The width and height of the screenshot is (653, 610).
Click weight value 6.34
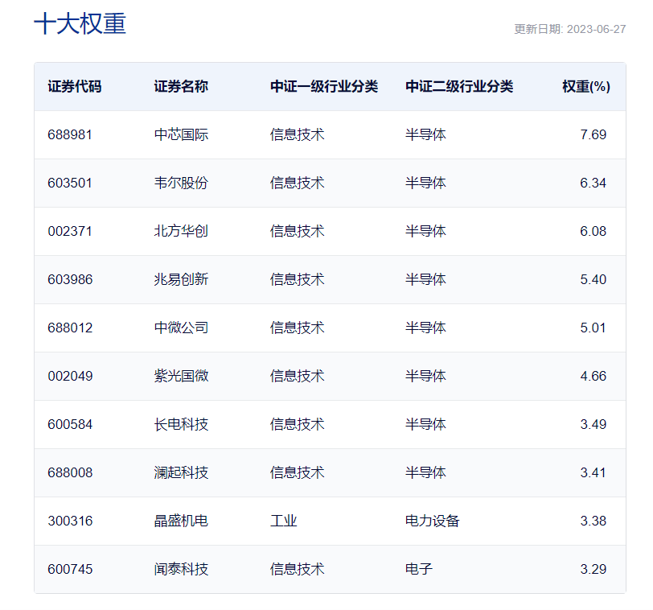[x=593, y=183]
